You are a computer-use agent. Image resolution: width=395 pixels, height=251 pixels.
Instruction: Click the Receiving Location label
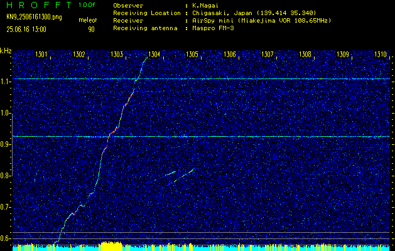(x=147, y=13)
